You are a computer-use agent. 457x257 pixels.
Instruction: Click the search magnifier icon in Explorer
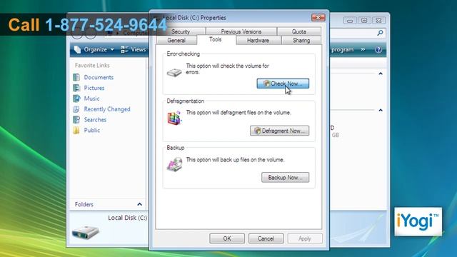coord(380,33)
